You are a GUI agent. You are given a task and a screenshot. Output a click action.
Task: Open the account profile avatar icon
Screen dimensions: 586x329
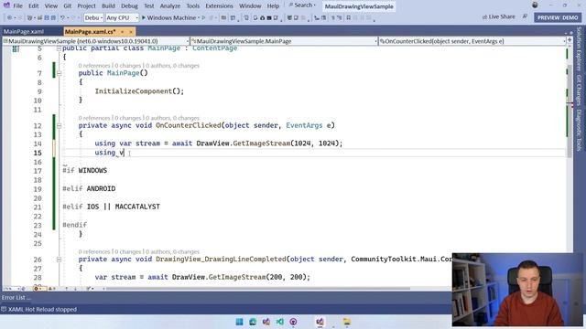535,5
